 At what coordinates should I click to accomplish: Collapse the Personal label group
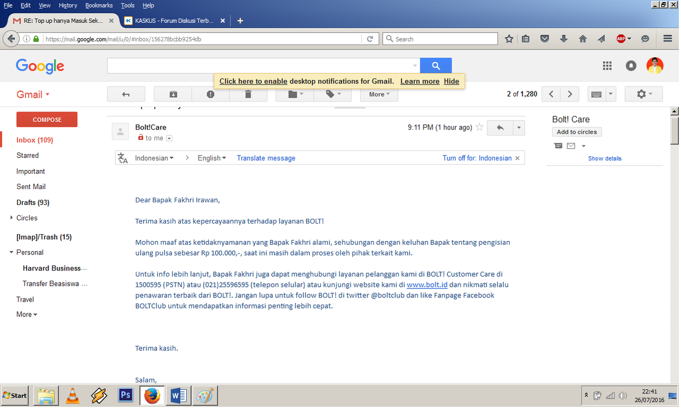point(12,252)
